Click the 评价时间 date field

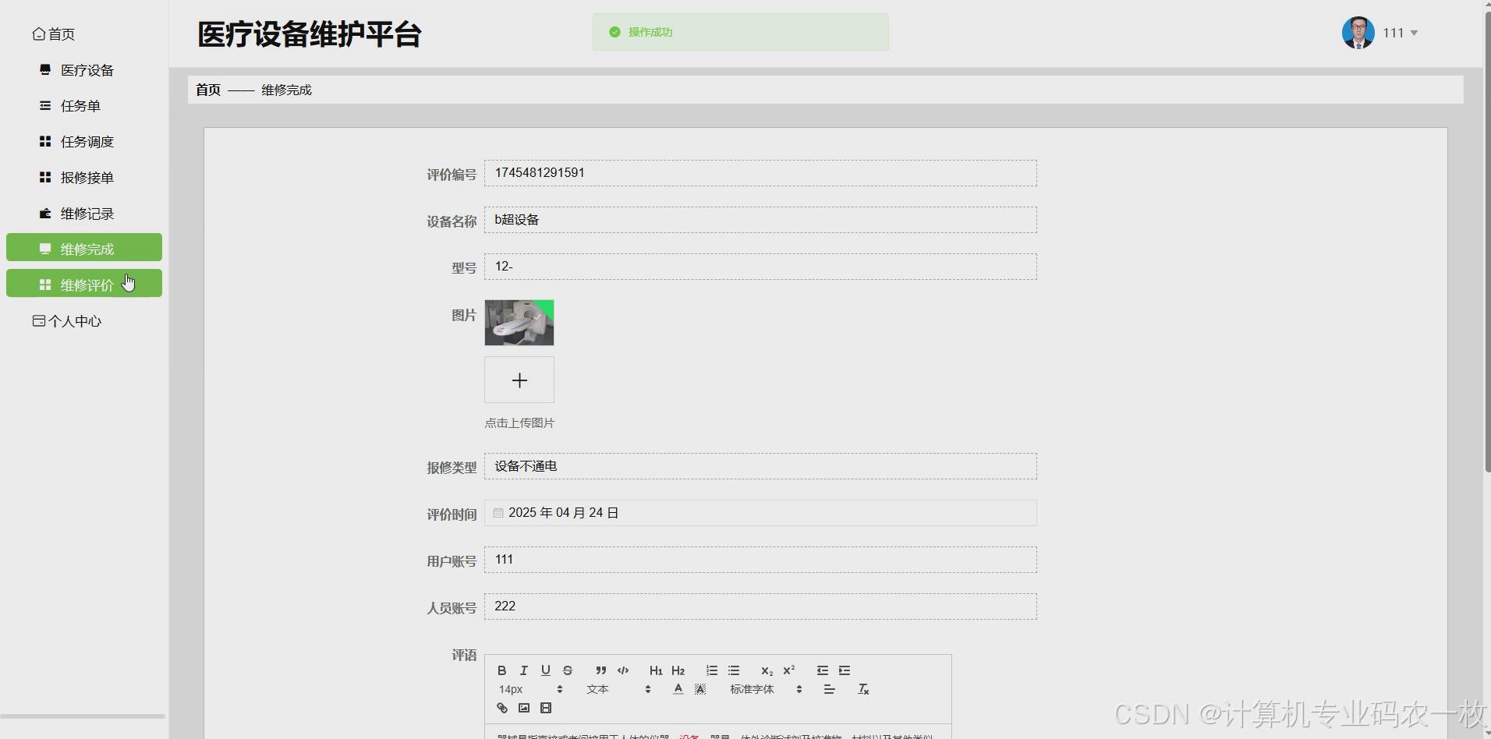point(760,512)
